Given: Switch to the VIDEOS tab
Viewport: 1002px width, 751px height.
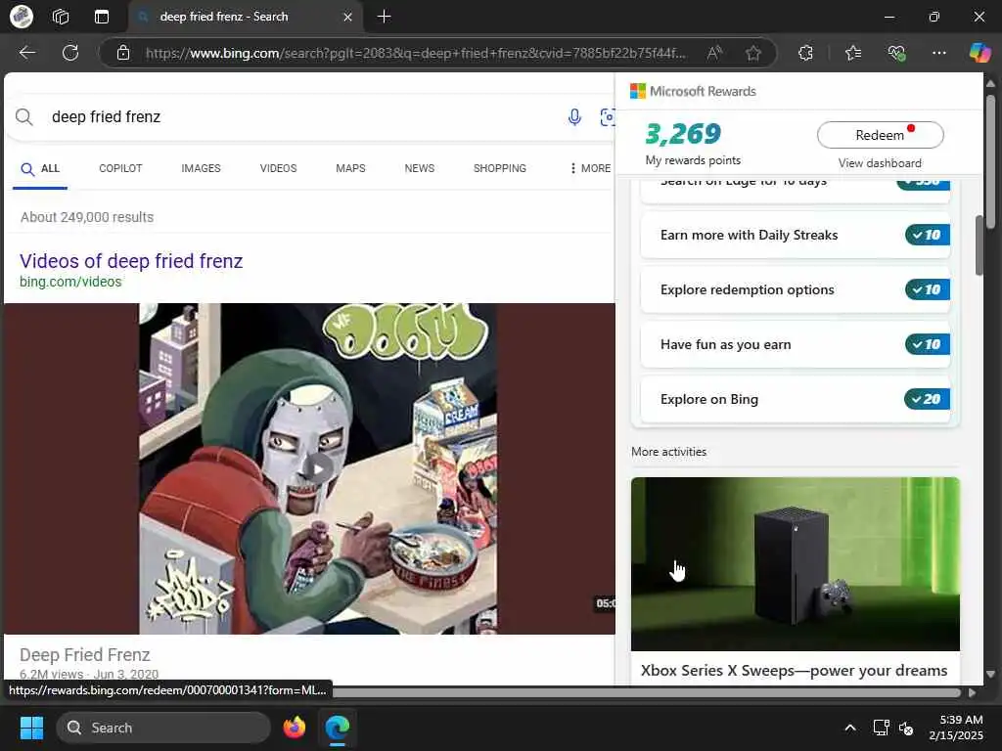Looking at the screenshot, I should [x=278, y=168].
